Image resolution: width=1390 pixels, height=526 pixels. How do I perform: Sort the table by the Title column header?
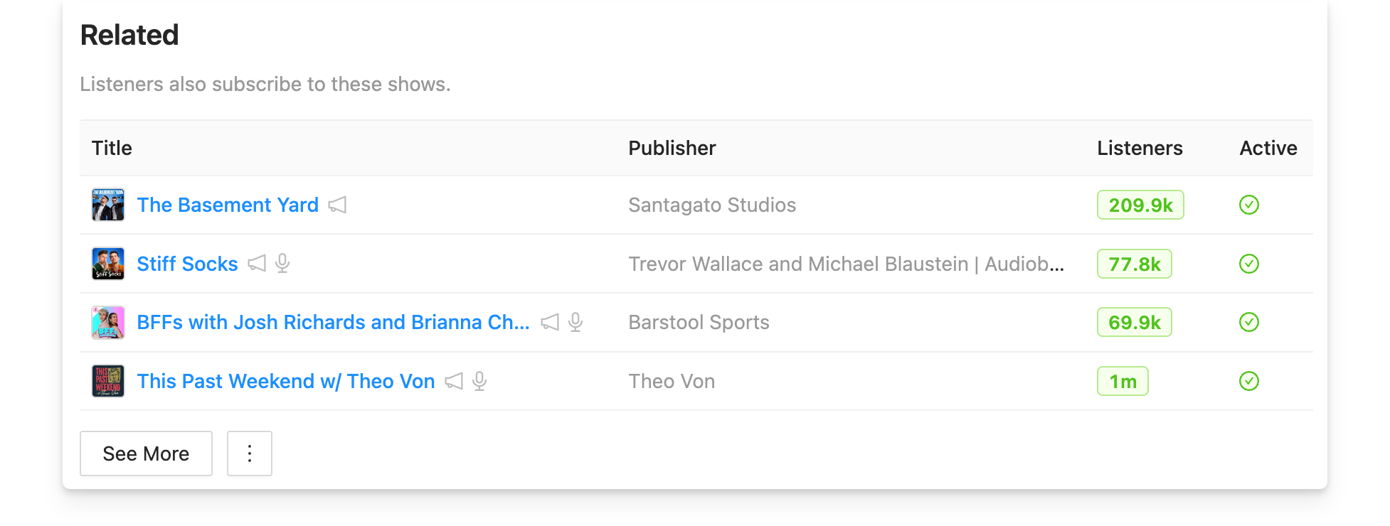112,149
